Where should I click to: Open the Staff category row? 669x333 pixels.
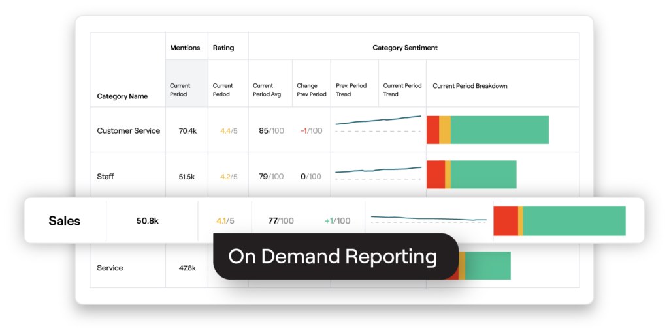tap(106, 176)
